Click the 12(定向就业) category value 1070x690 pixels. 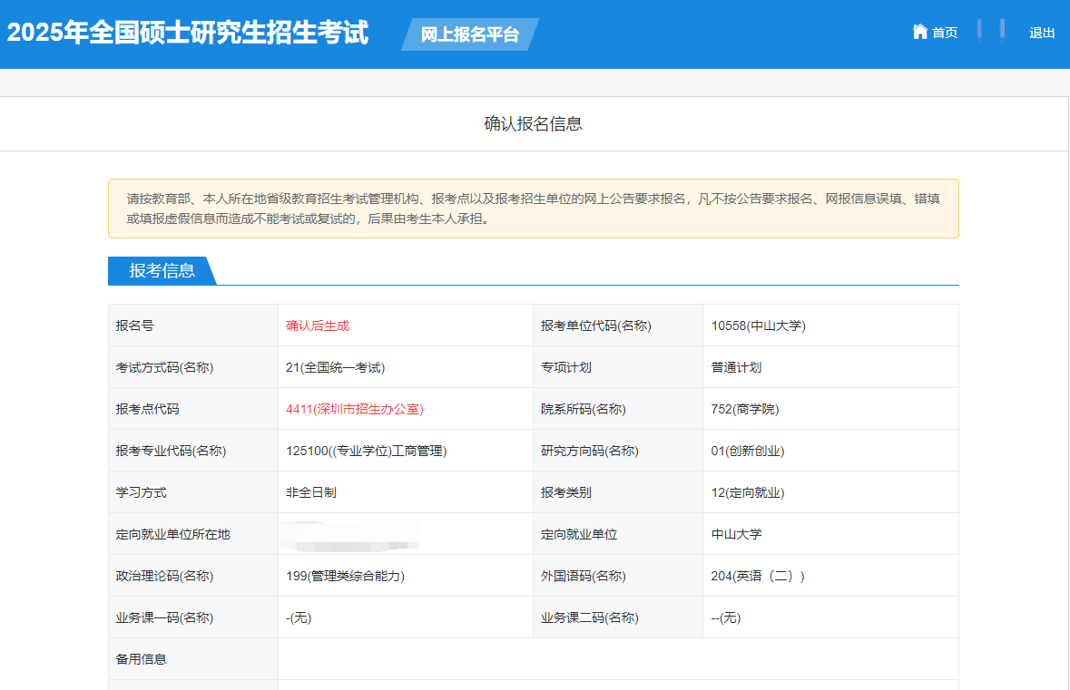(x=747, y=492)
